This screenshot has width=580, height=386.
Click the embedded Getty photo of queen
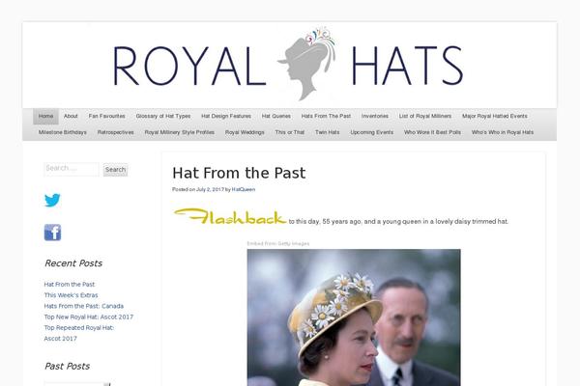(354, 317)
